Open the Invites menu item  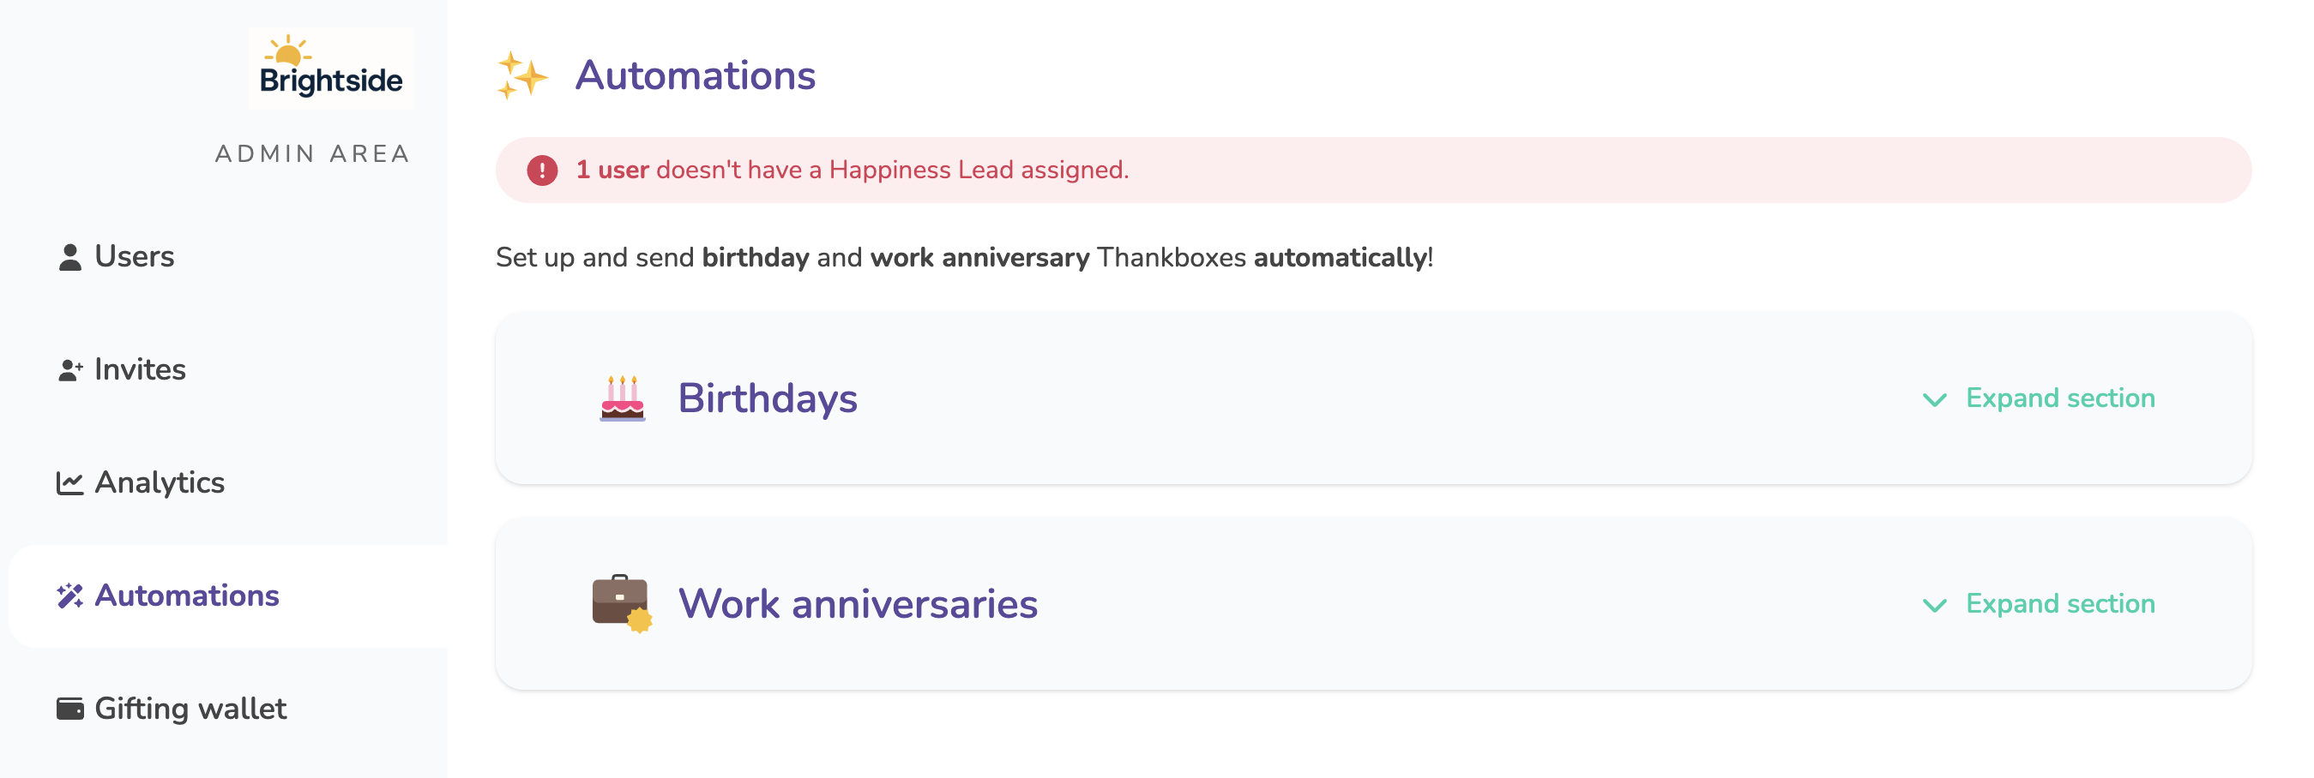click(x=122, y=369)
